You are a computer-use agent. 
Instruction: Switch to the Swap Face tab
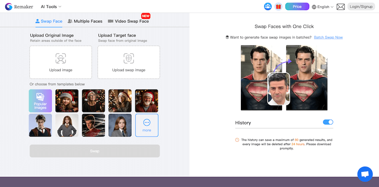[49, 21]
